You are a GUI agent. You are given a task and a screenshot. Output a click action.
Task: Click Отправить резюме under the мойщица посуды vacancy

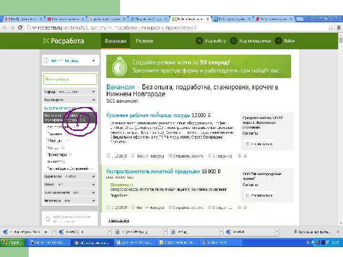(186, 156)
